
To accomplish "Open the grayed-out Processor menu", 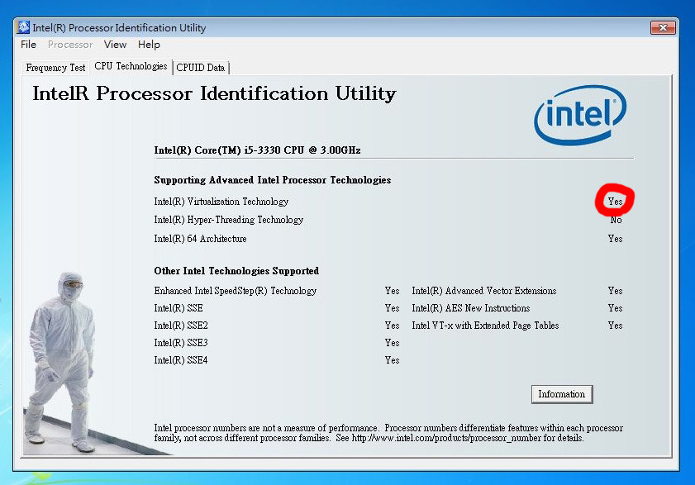I will (70, 45).
